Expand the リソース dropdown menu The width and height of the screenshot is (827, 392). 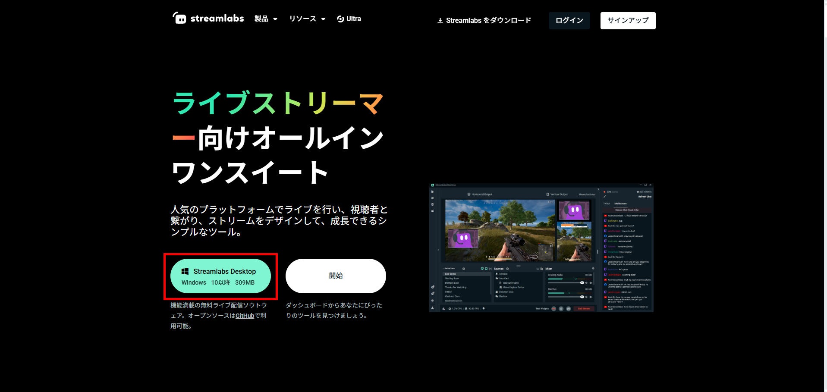307,19
